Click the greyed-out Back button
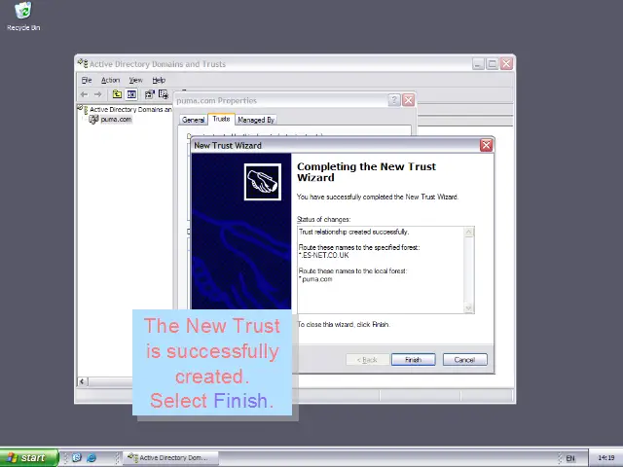623x467 pixels. click(x=368, y=359)
